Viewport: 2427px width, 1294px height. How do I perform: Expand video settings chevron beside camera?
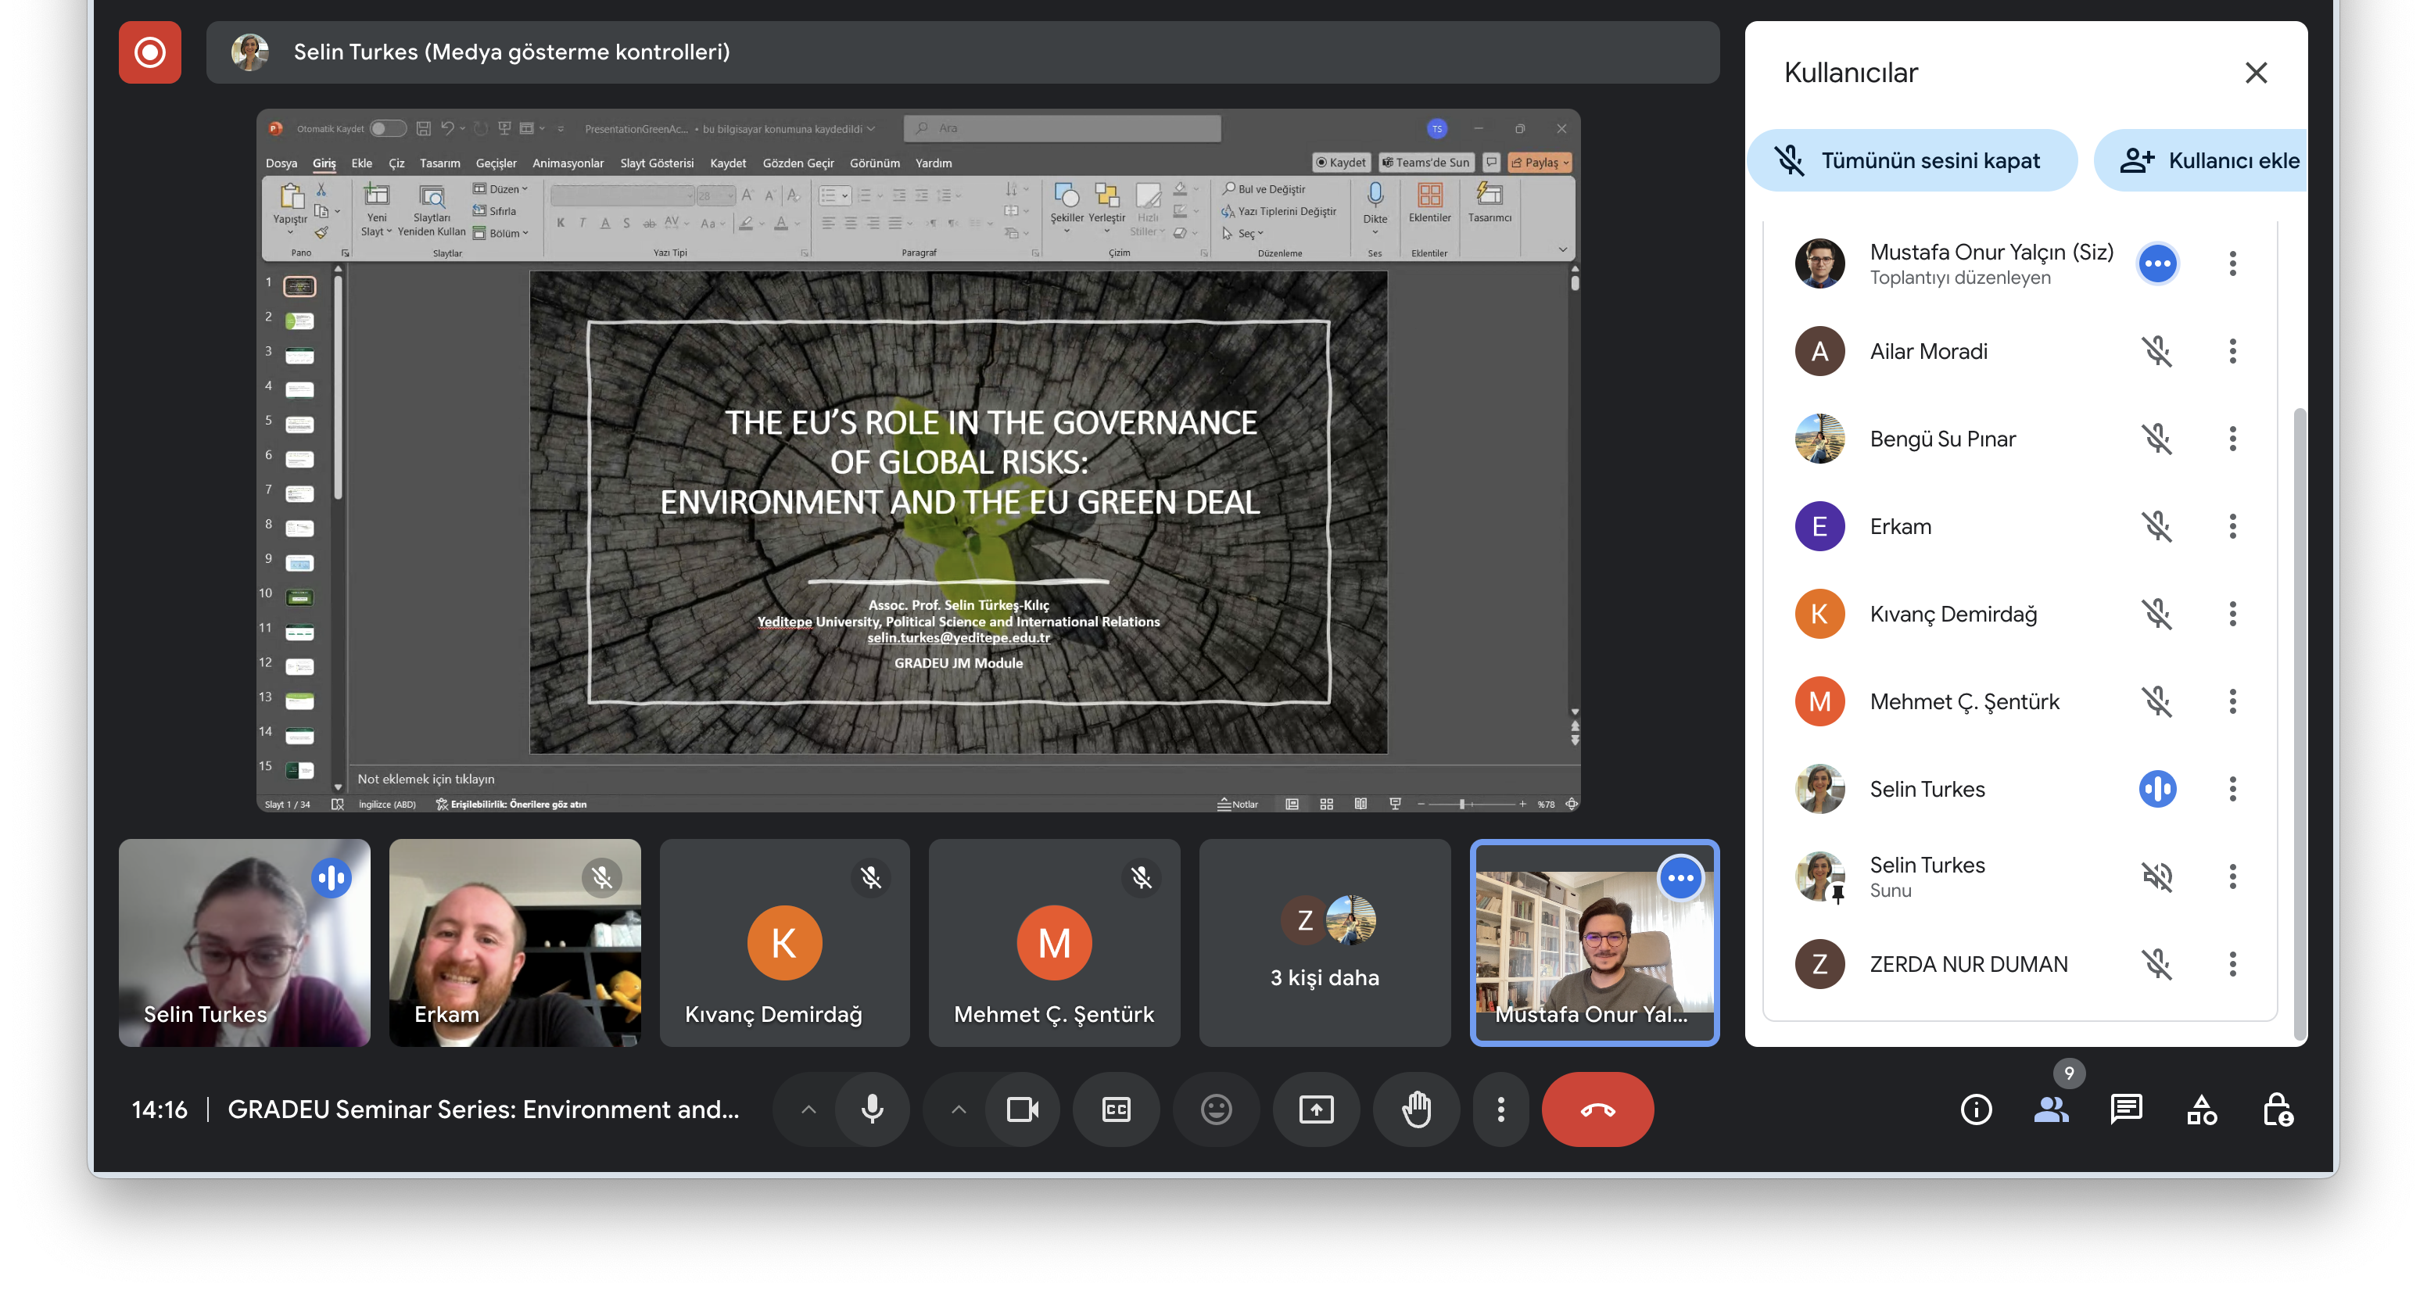958,1109
